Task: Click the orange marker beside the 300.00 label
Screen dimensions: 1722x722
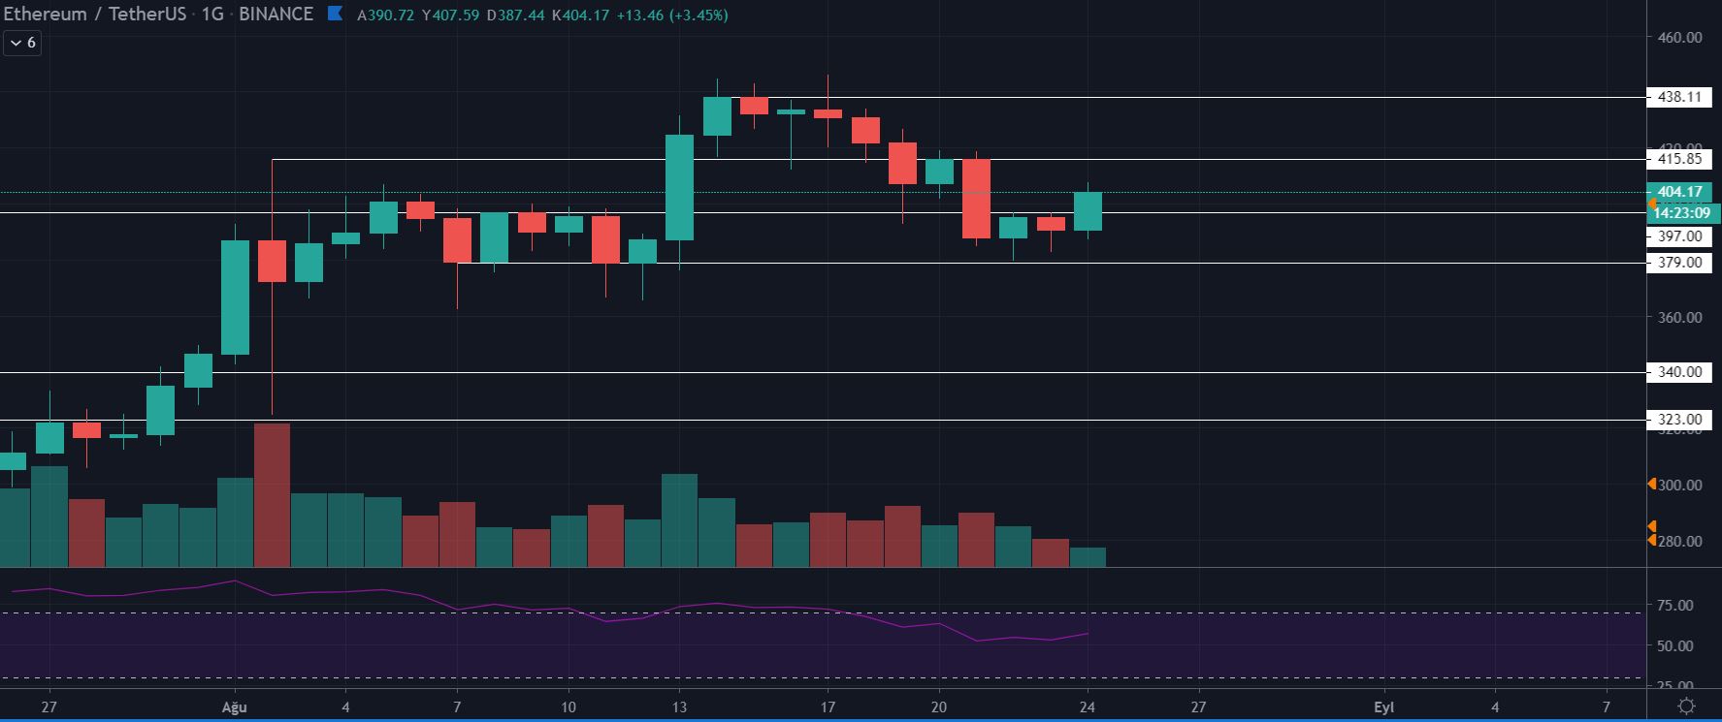Action: (x=1651, y=484)
